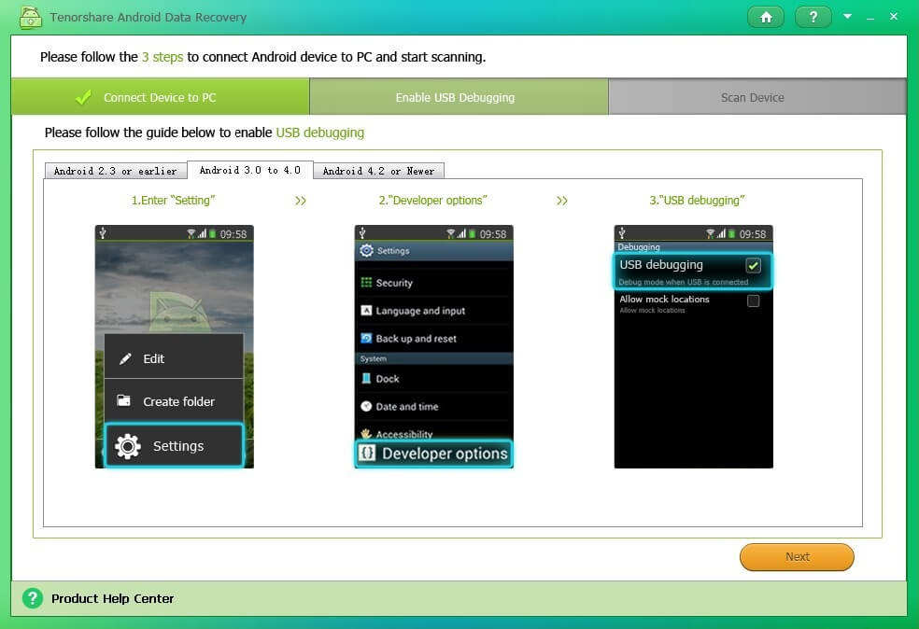Click the '2."Developer options"' step label

pos(433,201)
